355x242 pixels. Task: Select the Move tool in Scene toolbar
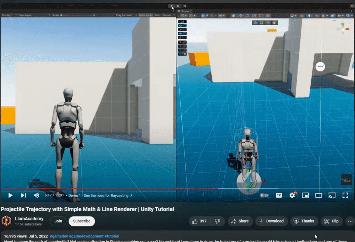[240, 16]
